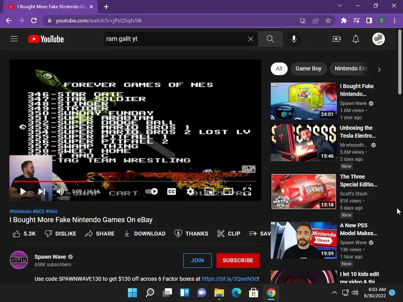
Task: Share this page from the address bar
Action: [316, 20]
